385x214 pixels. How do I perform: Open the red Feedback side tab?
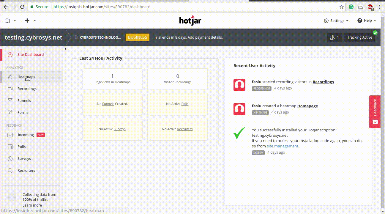[x=375, y=112]
